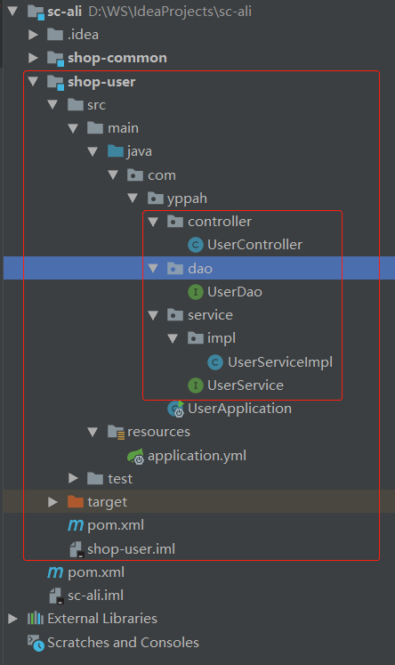Expand the test folder arrow

click(x=73, y=478)
